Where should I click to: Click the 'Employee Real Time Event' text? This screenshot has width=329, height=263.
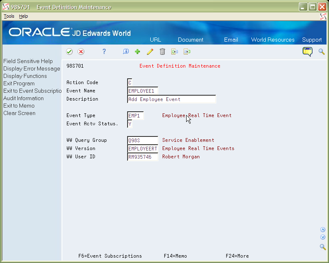(x=197, y=115)
